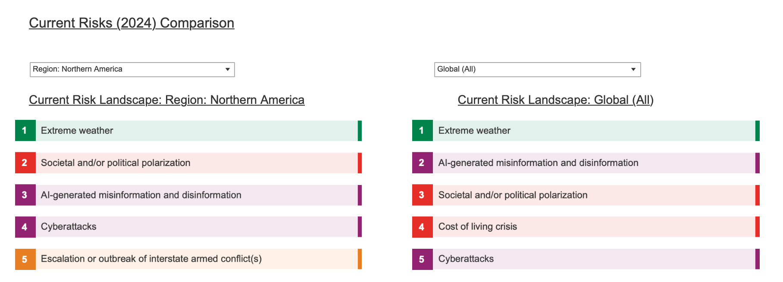Click the Current Risks (2024) Comparison heading
Screen dimensions: 783x282
coord(132,23)
